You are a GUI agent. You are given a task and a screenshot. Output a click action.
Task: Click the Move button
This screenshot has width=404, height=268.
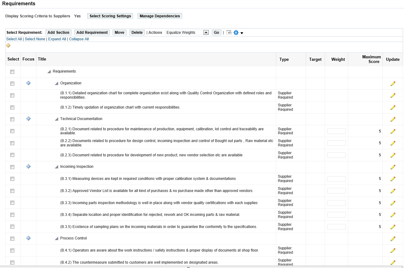[119, 32]
